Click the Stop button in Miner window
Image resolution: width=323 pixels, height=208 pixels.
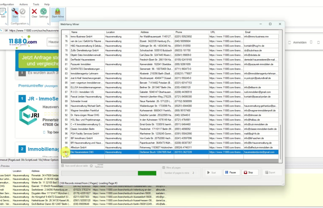tap(250, 172)
